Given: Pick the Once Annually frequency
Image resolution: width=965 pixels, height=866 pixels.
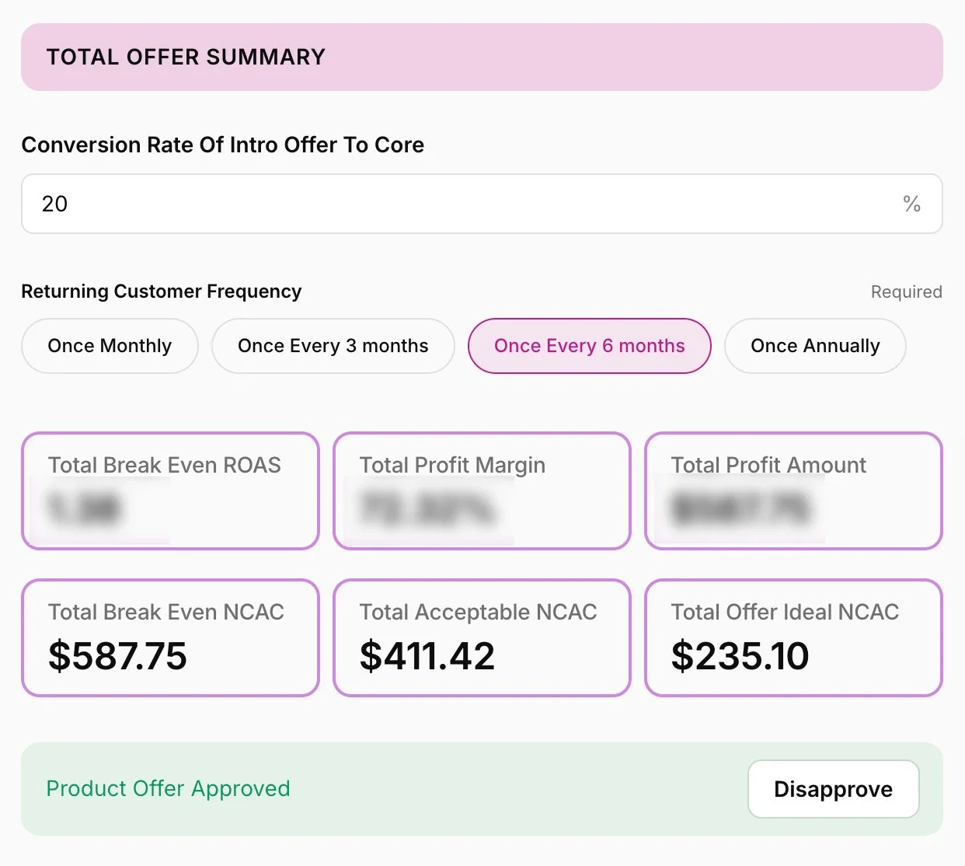Looking at the screenshot, I should (x=815, y=346).
